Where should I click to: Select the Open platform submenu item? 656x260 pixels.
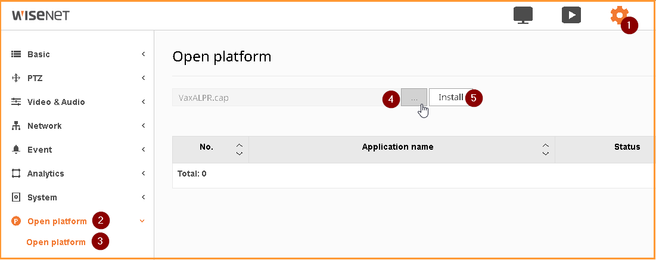[x=55, y=243]
